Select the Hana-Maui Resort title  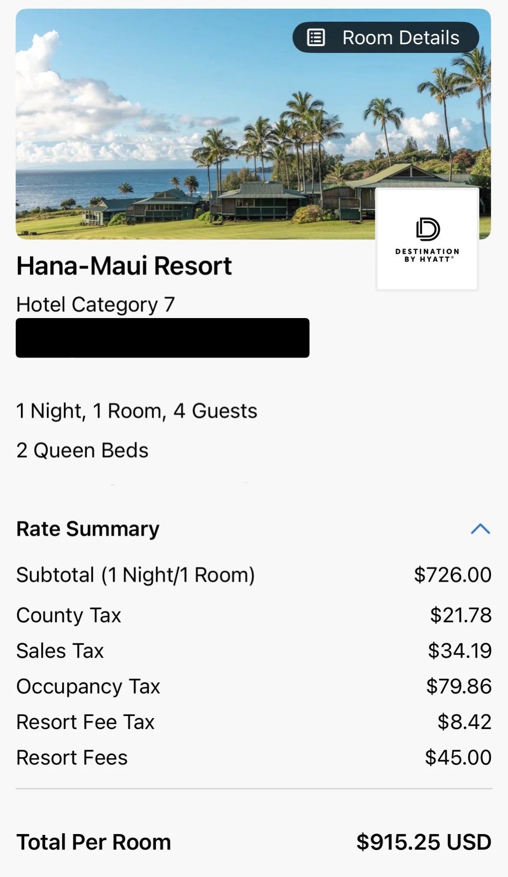point(124,266)
